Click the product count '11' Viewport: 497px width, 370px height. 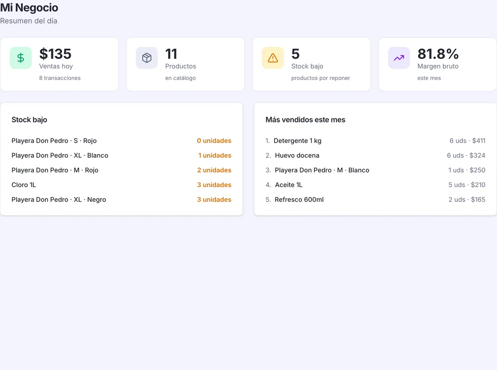pos(171,54)
